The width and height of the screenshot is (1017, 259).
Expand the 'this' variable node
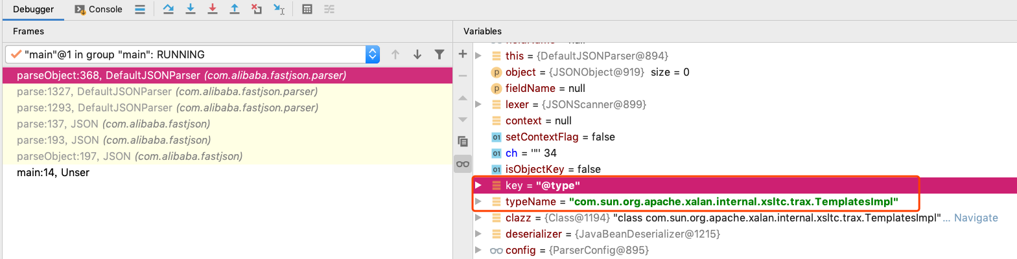[x=478, y=56]
